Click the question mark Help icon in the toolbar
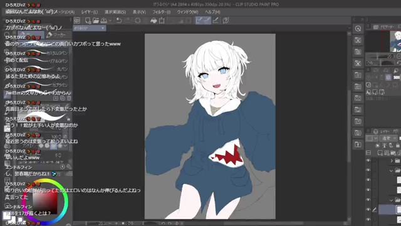Image resolution: width=401 pixels, height=226 pixels. pos(226,21)
